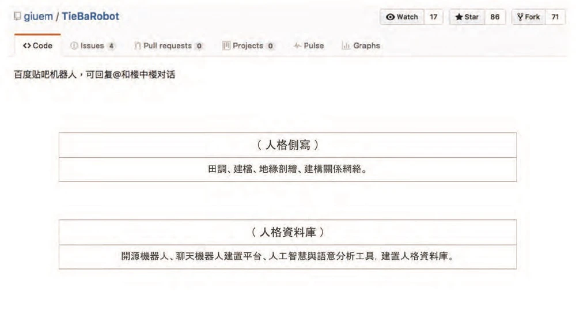Open the giuem owner profile link

pos(38,17)
